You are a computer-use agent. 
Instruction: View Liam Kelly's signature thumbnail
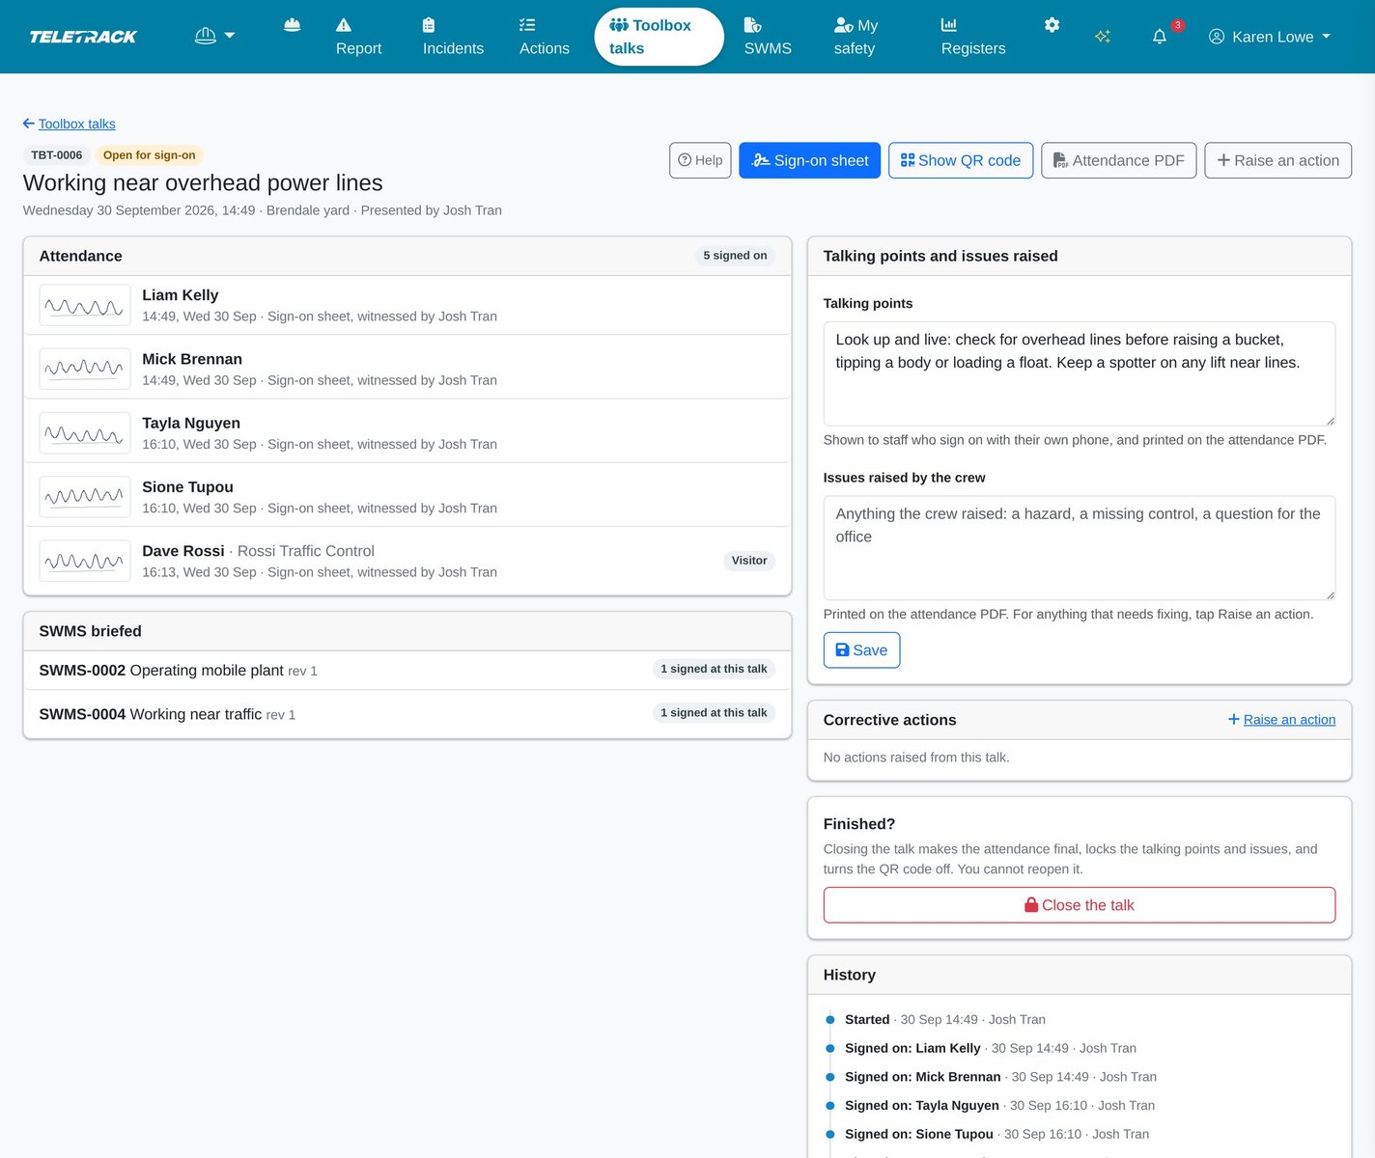pyautogui.click(x=85, y=306)
